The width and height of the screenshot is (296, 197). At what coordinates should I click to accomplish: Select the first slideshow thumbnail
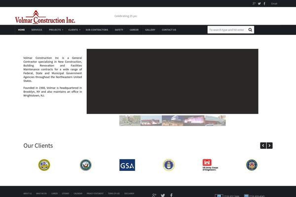point(130,121)
